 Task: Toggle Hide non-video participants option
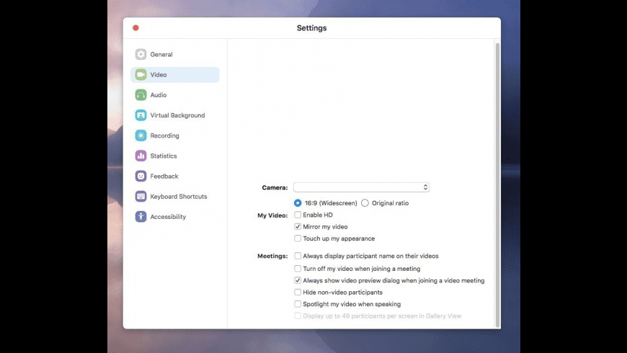pos(298,292)
